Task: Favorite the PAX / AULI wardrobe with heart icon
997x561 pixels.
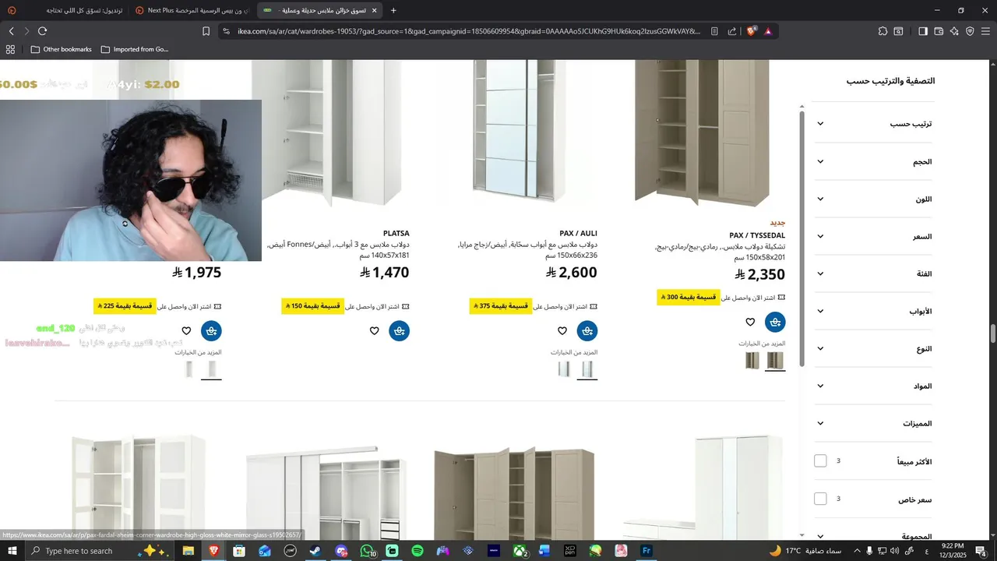Action: [x=562, y=331]
